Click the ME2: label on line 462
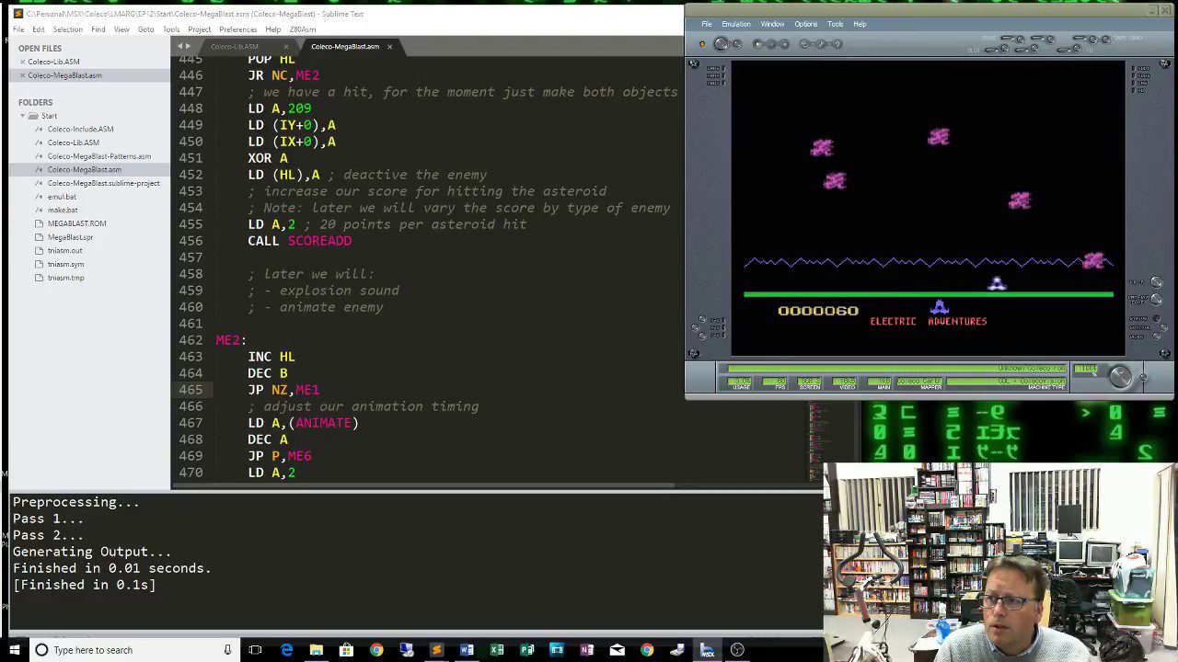1178x662 pixels. pyautogui.click(x=231, y=340)
